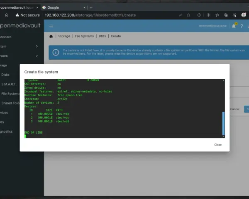Open Disks in the sidebar
Viewport: 249px width, 199px height.
pos(5,75)
